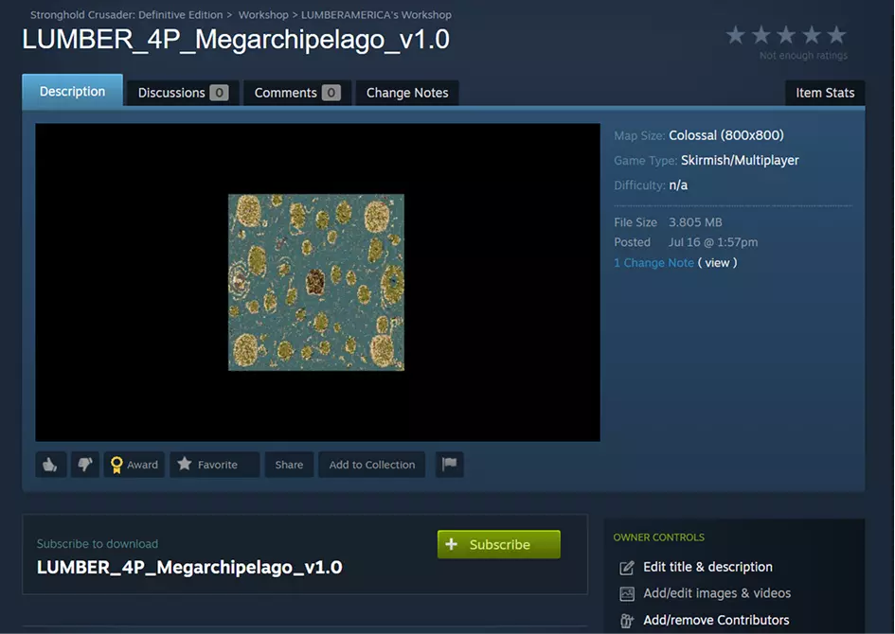Open the Comments tab
The height and width of the screenshot is (634, 895).
(296, 93)
